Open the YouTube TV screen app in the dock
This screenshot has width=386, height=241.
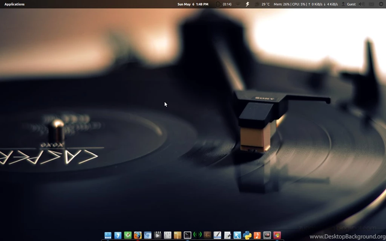pos(267,235)
